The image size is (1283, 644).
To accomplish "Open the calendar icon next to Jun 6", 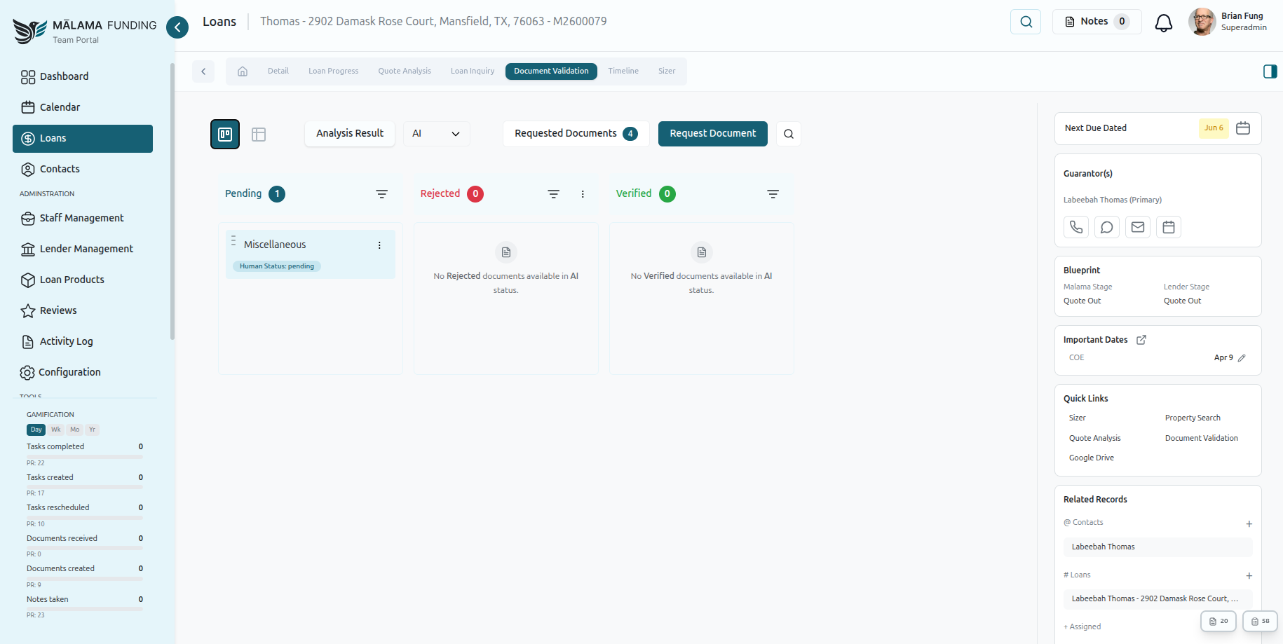I will pos(1242,128).
